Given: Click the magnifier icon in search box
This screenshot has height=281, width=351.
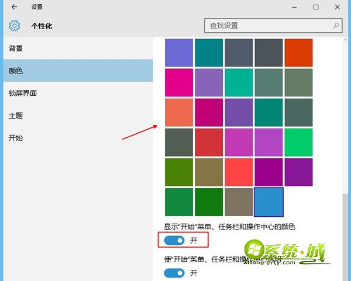Looking at the screenshot, I should tap(336, 26).
